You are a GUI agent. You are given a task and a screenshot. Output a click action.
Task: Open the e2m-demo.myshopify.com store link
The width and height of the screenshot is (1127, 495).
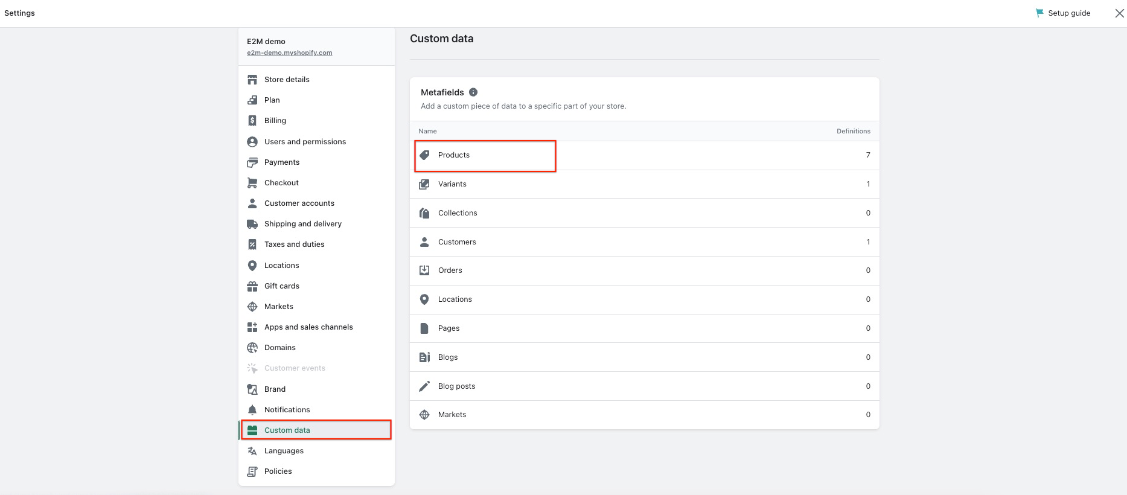[289, 53]
